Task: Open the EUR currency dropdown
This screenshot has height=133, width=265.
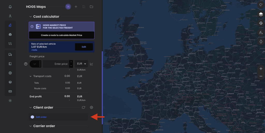Action: pos(81,64)
